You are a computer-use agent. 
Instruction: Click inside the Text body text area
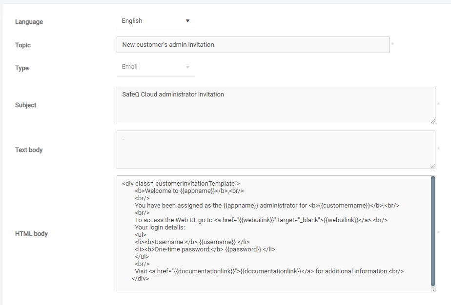tap(276, 150)
